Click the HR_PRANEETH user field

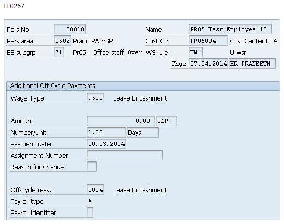click(252, 64)
